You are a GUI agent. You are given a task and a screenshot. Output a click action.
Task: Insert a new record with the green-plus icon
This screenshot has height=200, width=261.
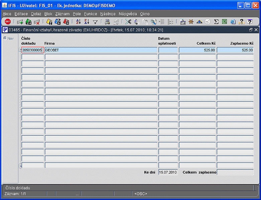20,22
